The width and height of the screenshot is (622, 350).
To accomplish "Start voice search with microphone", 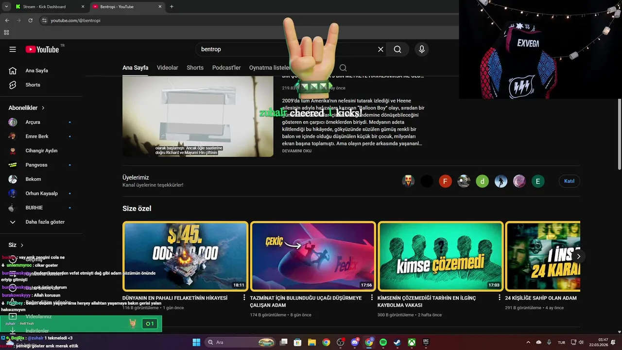I will [x=422, y=49].
